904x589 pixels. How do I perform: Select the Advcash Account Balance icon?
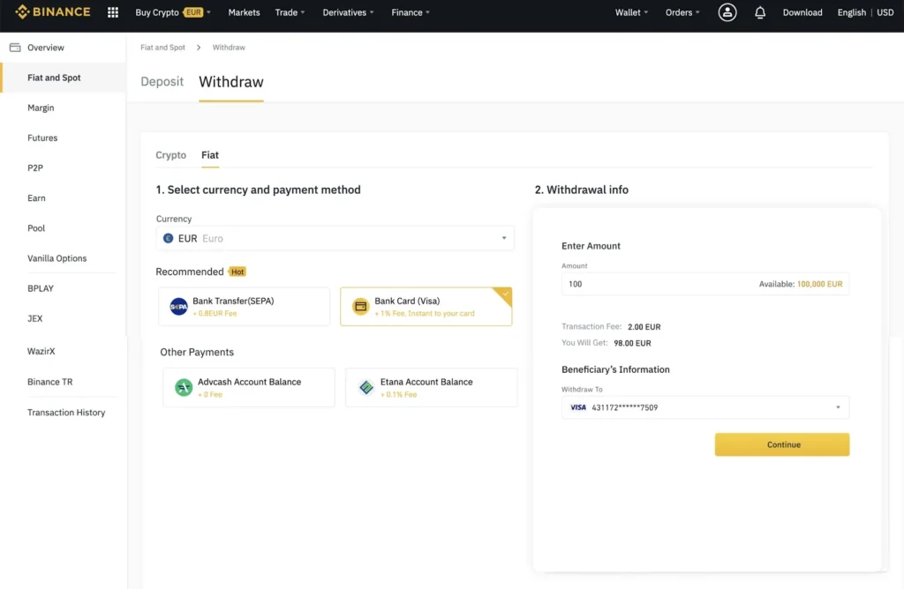(179, 386)
